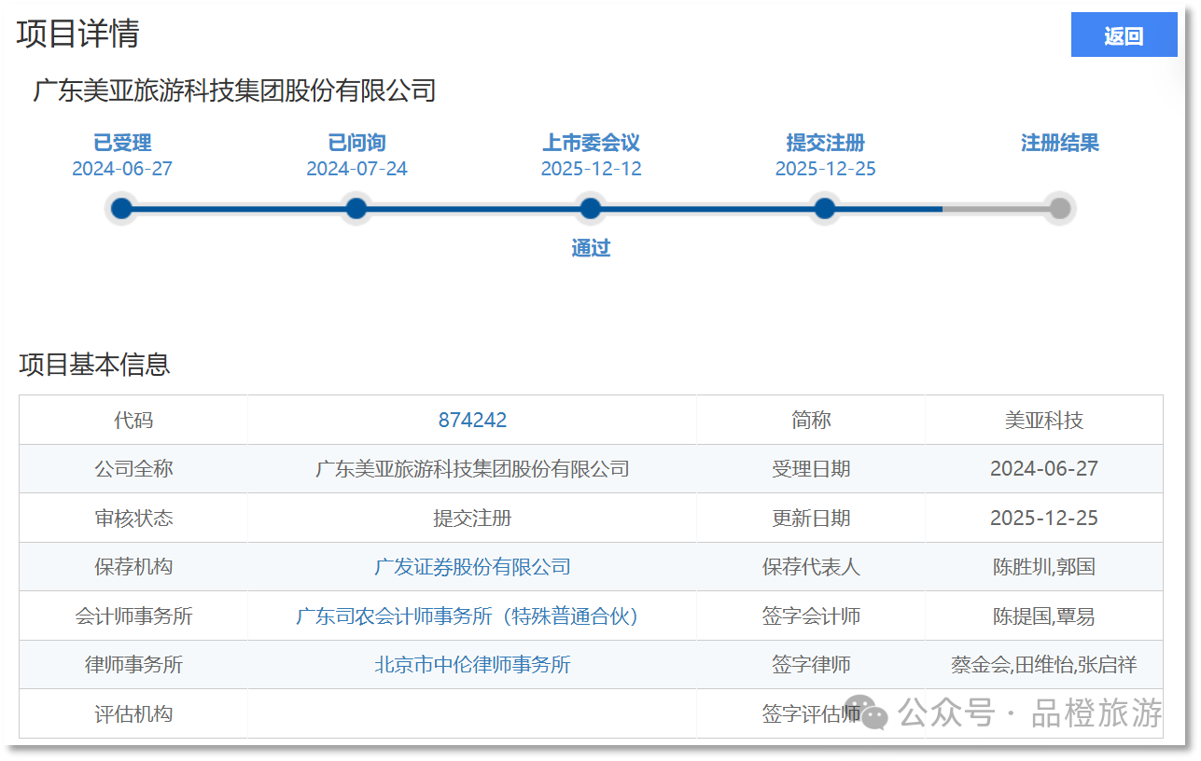The image size is (1201, 761).
Task: Click the blue 返回 button
Action: [x=1124, y=35]
